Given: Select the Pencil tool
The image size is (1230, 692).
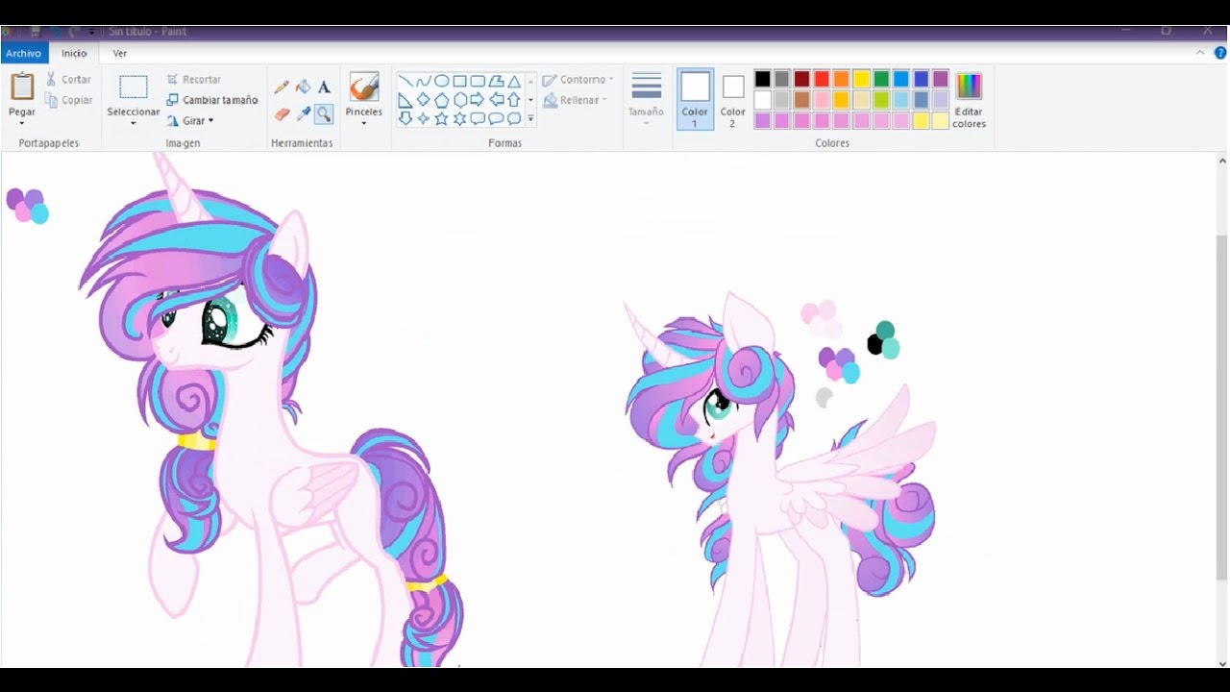Looking at the screenshot, I should pyautogui.click(x=282, y=87).
